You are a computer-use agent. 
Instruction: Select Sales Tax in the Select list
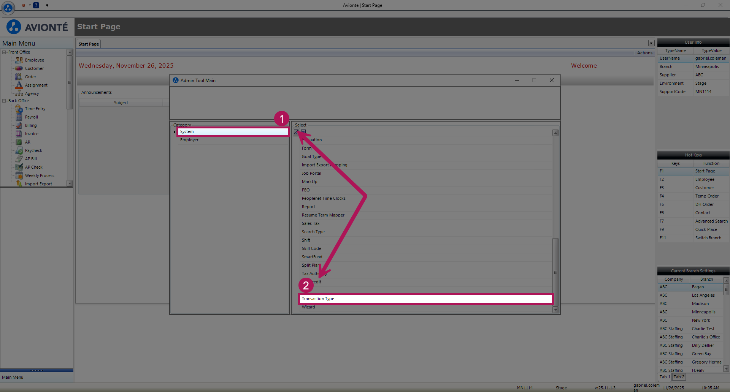click(426, 223)
